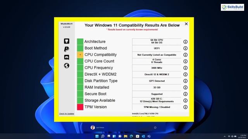Show info for TPM Version result
This screenshot has width=248, height=139.
(185, 107)
